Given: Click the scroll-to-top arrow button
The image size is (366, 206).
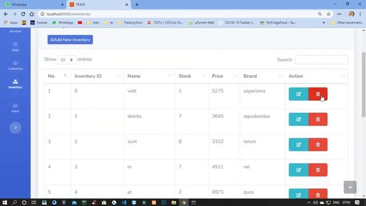Looking at the screenshot, I should 350,187.
